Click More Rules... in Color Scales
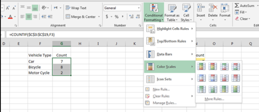Viewport: 259px width, 112px height. pyautogui.click(x=214, y=99)
